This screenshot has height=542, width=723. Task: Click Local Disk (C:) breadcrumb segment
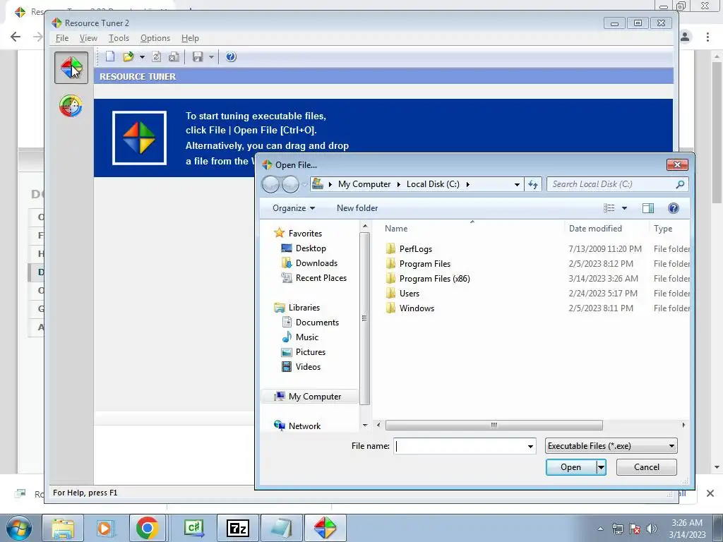(x=433, y=184)
